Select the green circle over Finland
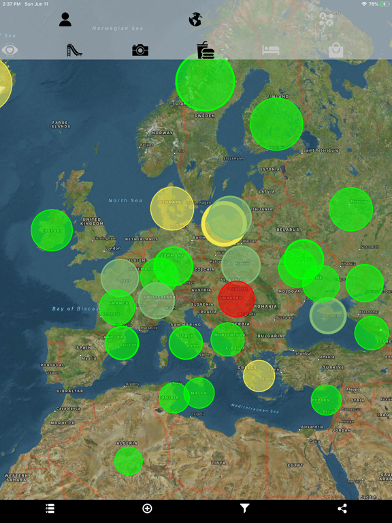This screenshot has height=523, width=392. [x=276, y=124]
